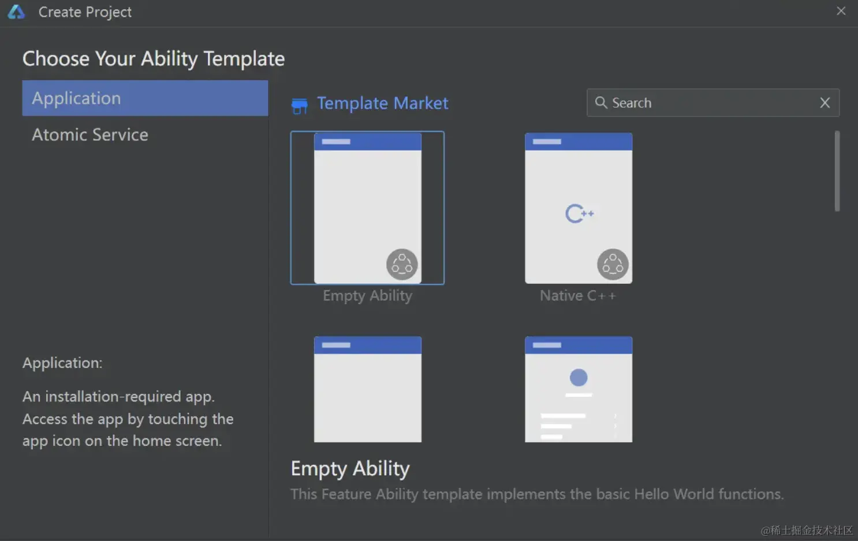Select the blank template in the second row
This screenshot has width=858, height=541.
(x=367, y=389)
